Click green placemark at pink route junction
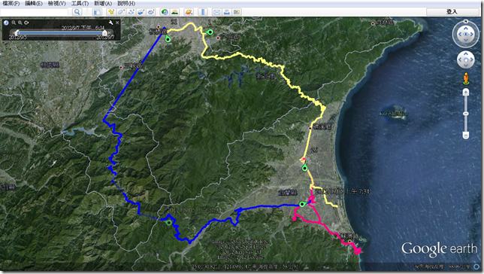This screenshot has width=484, height=274. coord(302,204)
